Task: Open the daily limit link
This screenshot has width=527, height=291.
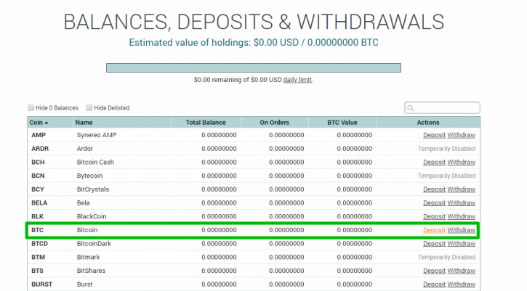Action: click(x=297, y=80)
